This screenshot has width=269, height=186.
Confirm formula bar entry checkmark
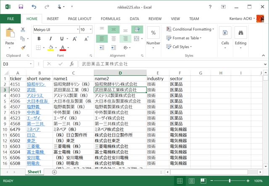pyautogui.click(x=61, y=64)
